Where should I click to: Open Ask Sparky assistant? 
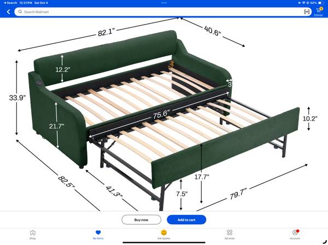164,234
